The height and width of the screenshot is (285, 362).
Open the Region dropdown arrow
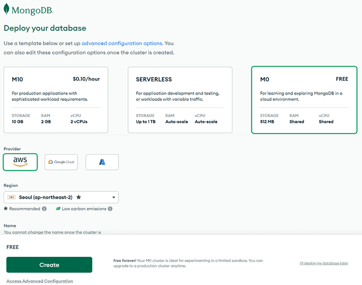tap(113, 197)
